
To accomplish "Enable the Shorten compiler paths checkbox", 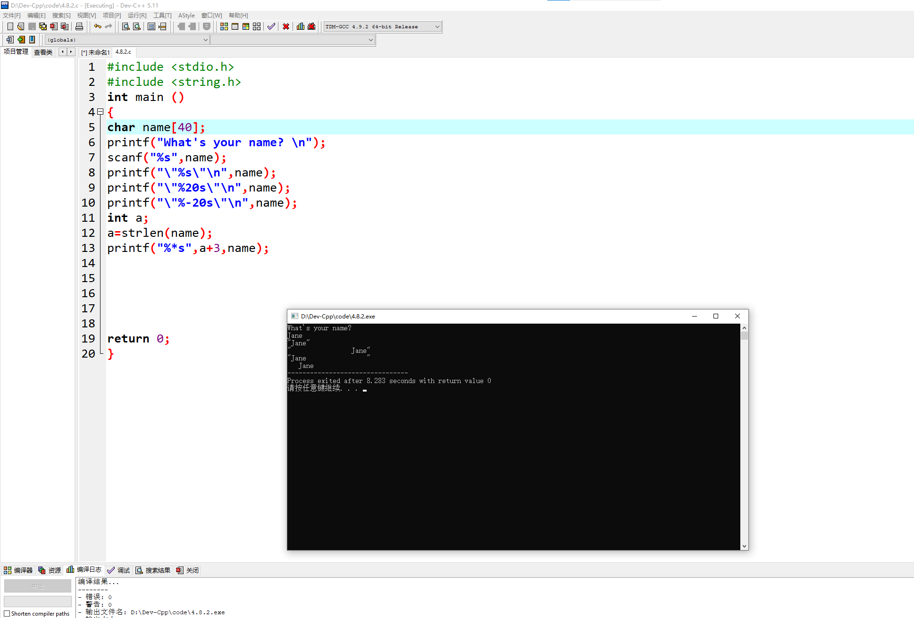I will click(x=7, y=613).
